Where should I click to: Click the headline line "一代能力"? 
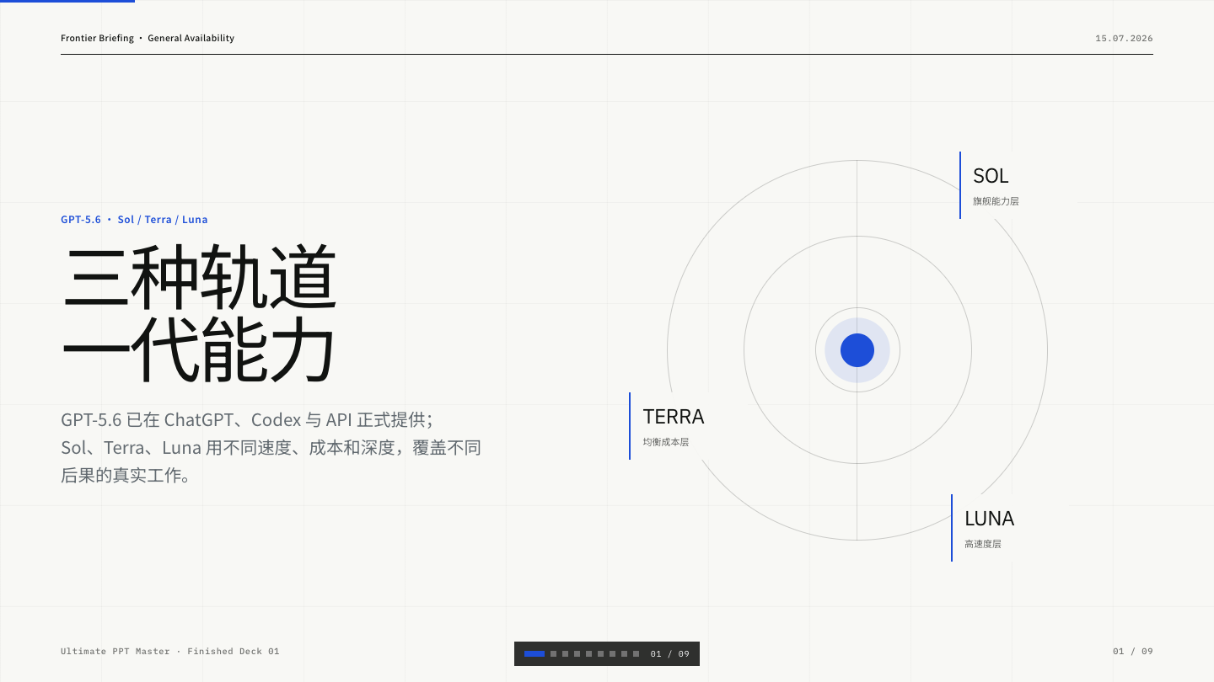point(199,349)
